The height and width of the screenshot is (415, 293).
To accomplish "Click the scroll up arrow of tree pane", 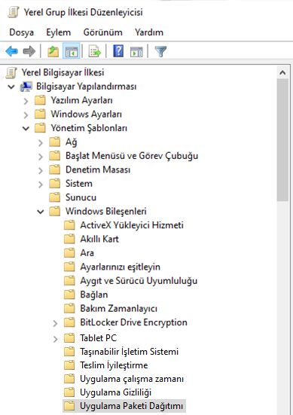I will [x=282, y=72].
